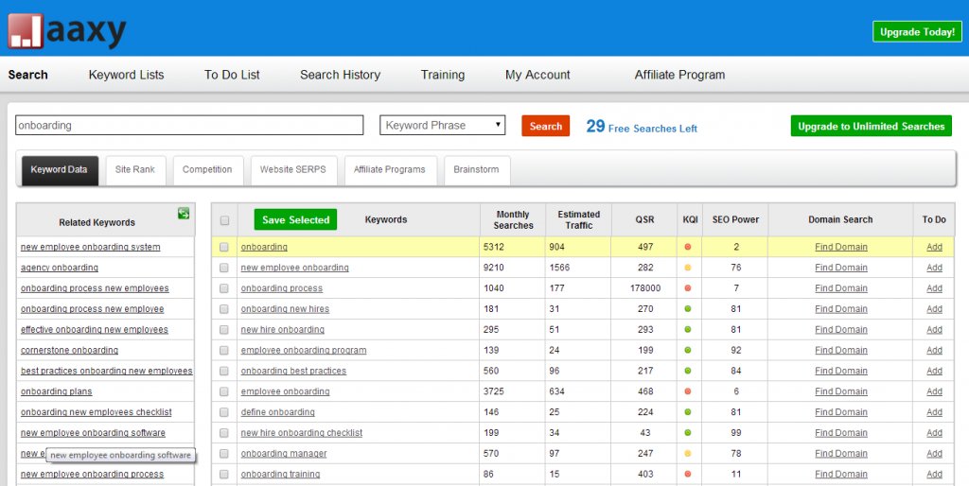Click yellow KQI dot for onboarding manager
969x486 pixels.
[688, 453]
